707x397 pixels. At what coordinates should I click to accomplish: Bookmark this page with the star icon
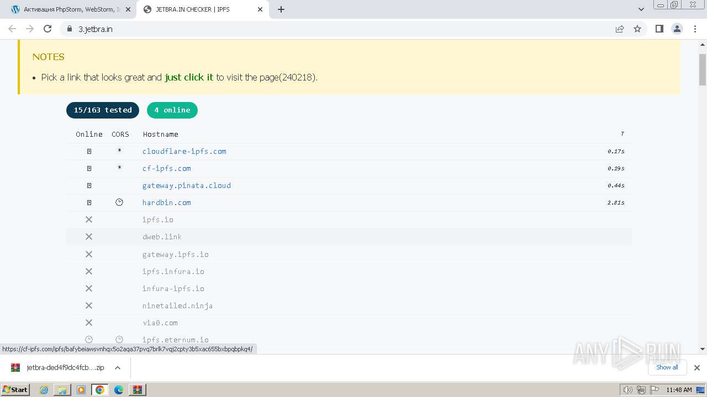coord(637,29)
